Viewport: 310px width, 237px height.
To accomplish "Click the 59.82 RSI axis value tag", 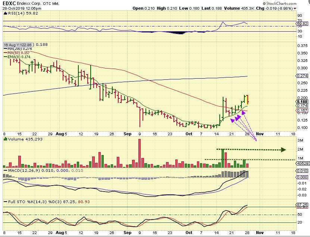I will coord(302,24).
